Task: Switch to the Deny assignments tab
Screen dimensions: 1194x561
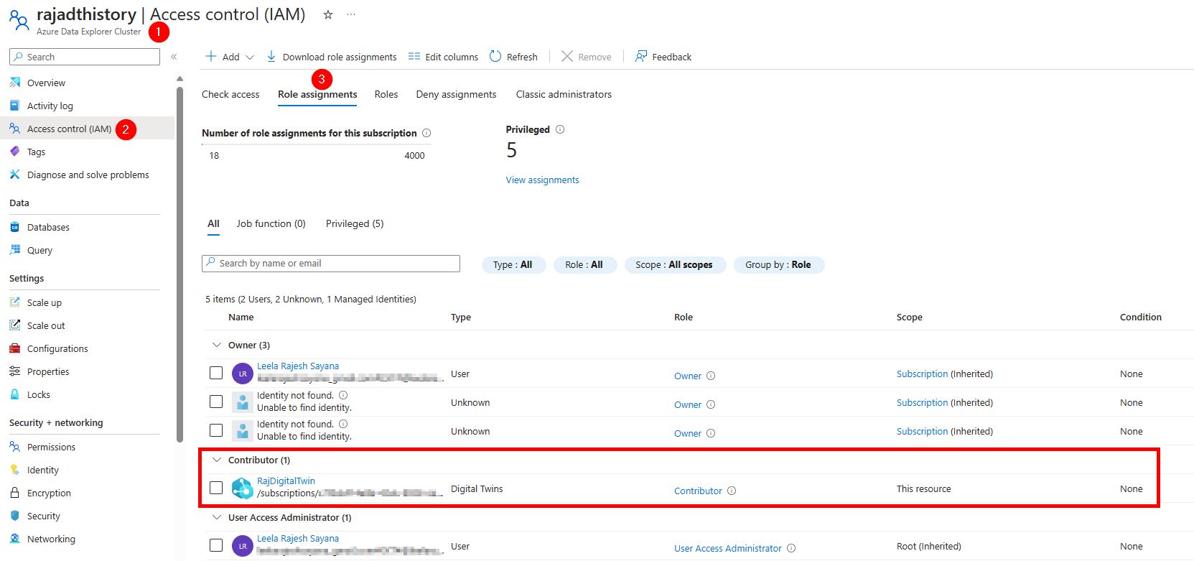Action: pyautogui.click(x=456, y=94)
